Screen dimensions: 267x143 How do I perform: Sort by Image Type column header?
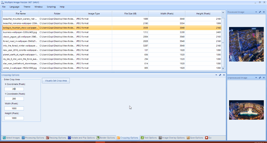point(94,14)
